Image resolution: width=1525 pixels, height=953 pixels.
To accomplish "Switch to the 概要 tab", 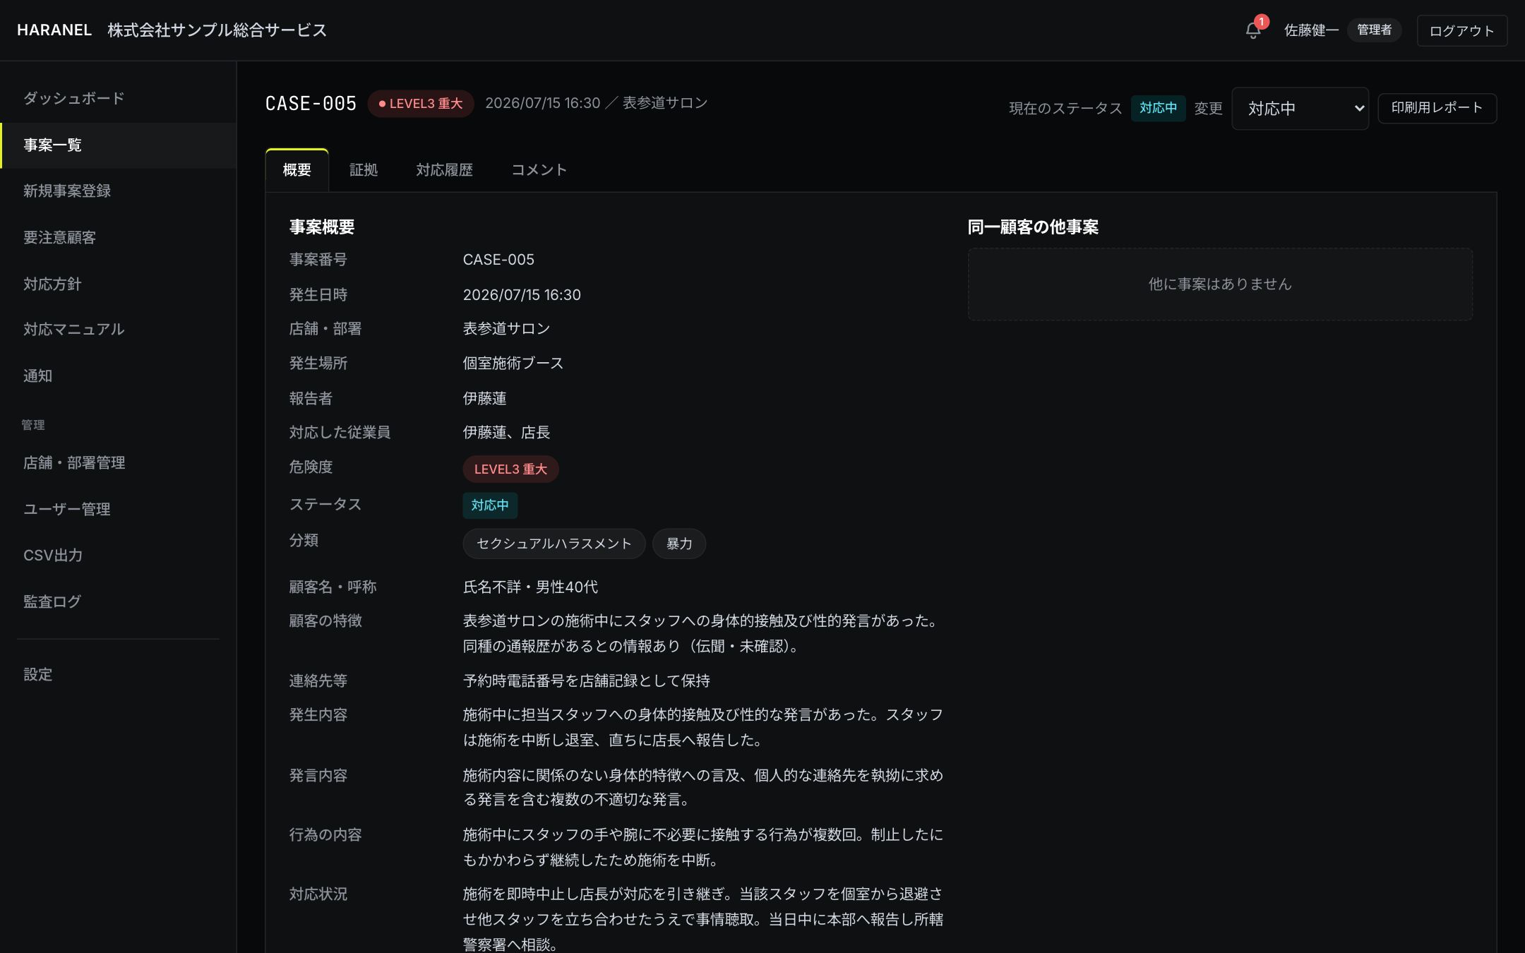I will (297, 170).
